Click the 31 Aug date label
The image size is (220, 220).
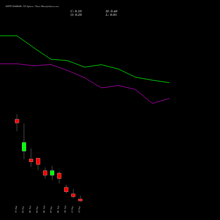tap(16, 209)
